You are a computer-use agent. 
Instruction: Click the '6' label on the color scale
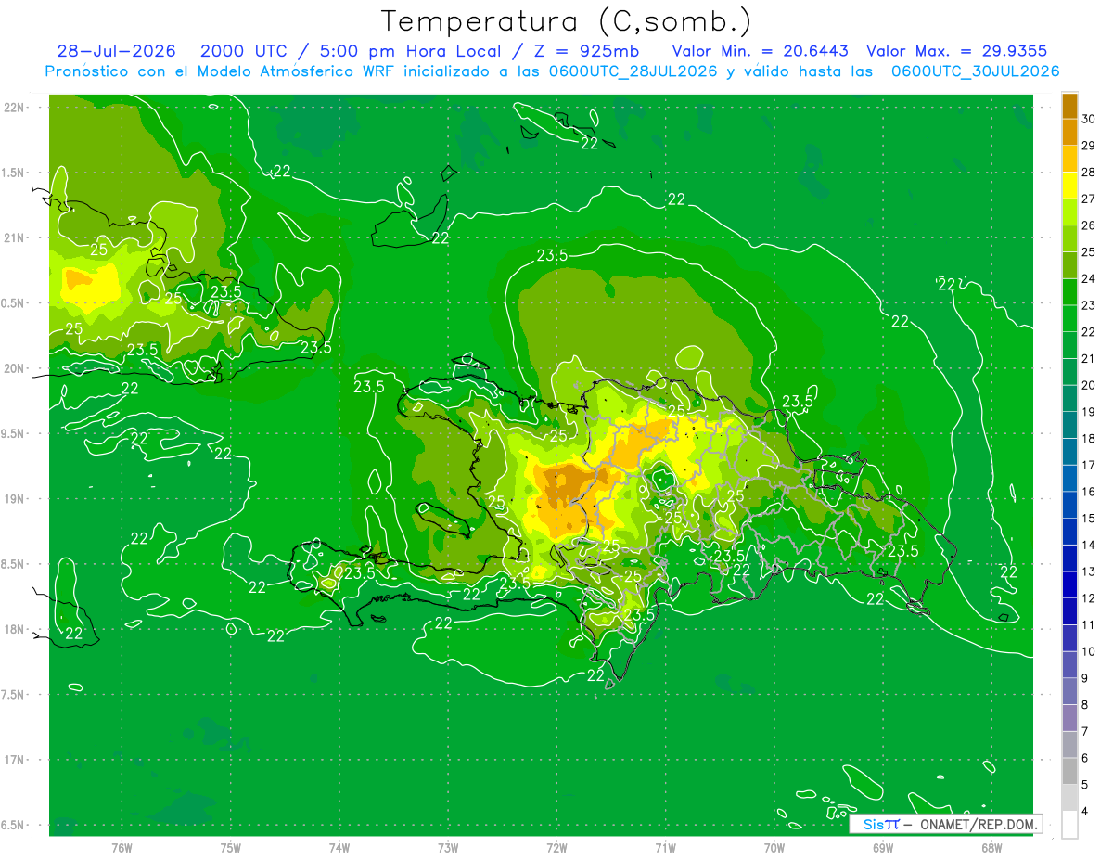click(1085, 758)
